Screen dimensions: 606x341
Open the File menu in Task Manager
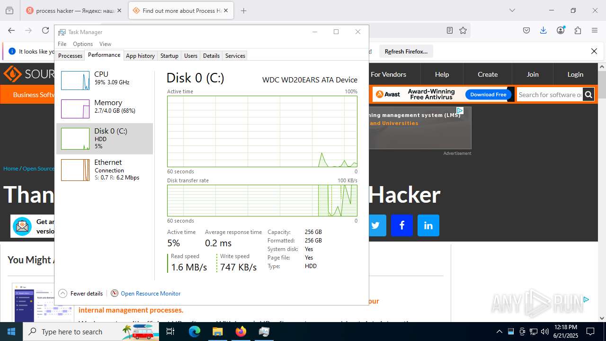click(x=62, y=44)
